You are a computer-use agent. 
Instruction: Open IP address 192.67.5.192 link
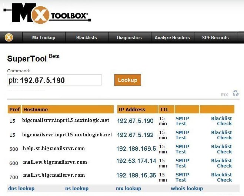click(135, 135)
